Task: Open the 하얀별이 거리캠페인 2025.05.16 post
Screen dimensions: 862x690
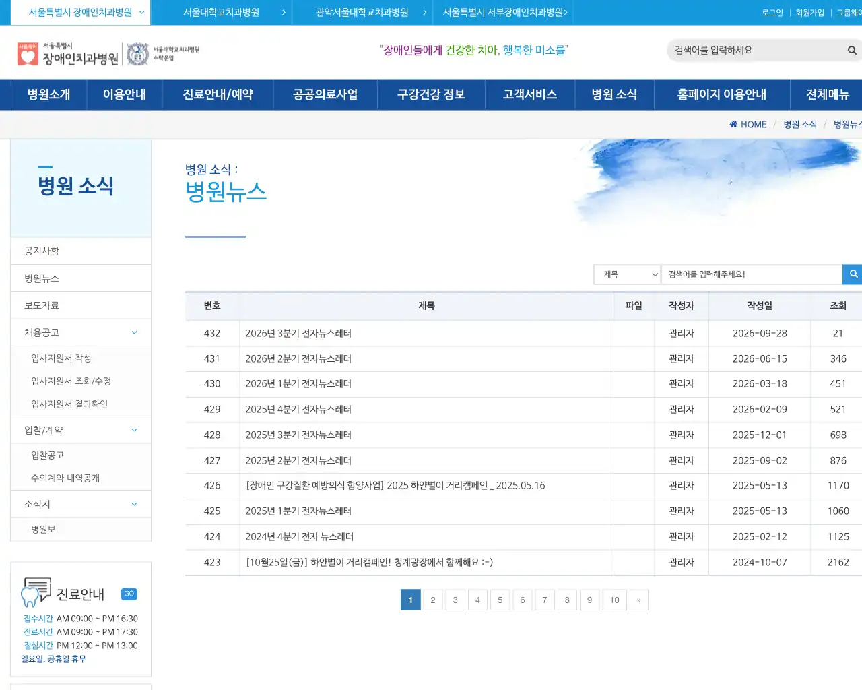Action: [x=396, y=486]
